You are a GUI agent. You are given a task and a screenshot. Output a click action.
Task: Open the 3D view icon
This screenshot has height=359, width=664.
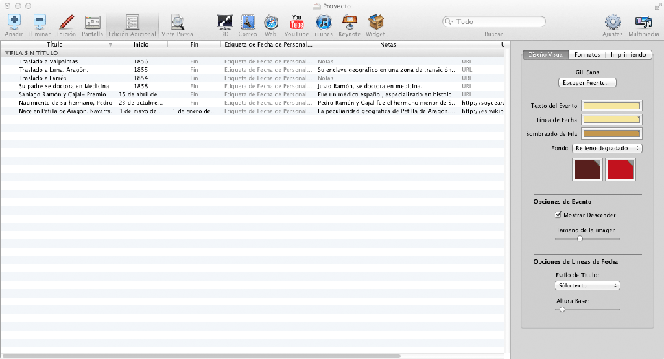[224, 22]
